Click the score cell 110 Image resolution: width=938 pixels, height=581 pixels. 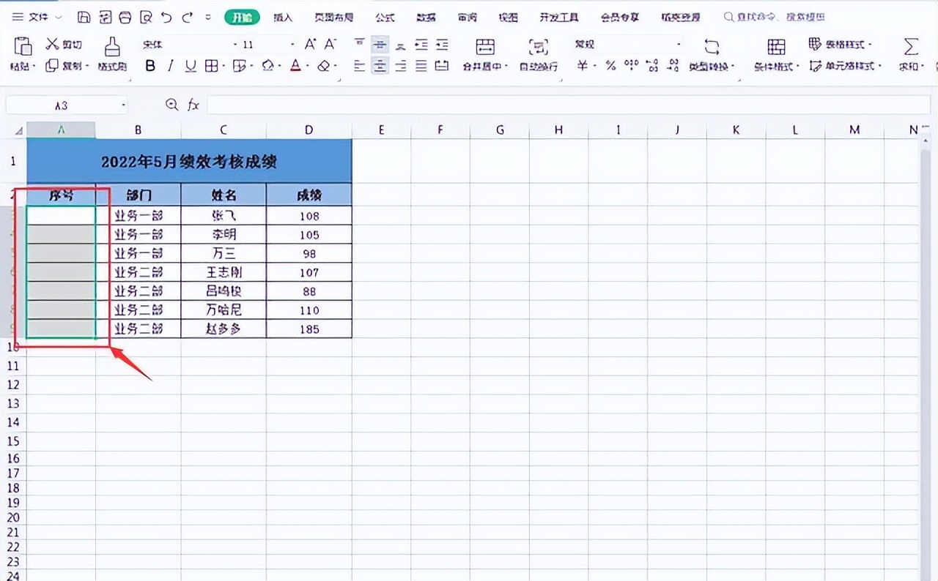(309, 310)
